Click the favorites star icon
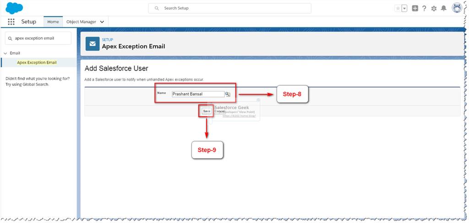This screenshot has width=469, height=223. tap(398, 8)
